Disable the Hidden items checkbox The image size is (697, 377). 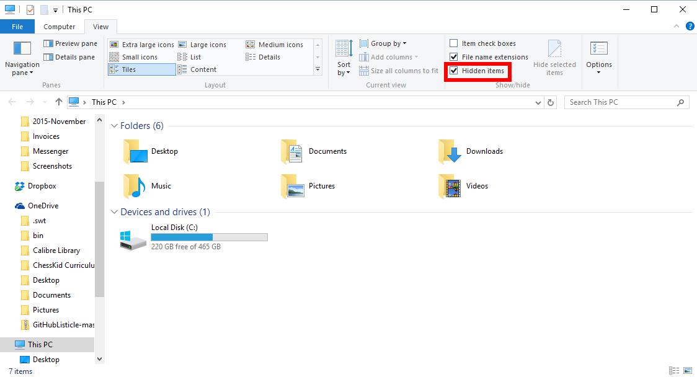454,70
